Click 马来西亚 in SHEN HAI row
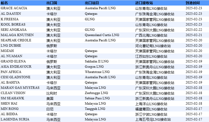The width and height of the screenshot is (209, 122). (54, 104)
